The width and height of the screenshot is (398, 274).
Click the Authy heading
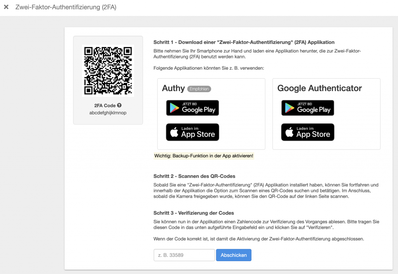pyautogui.click(x=173, y=88)
